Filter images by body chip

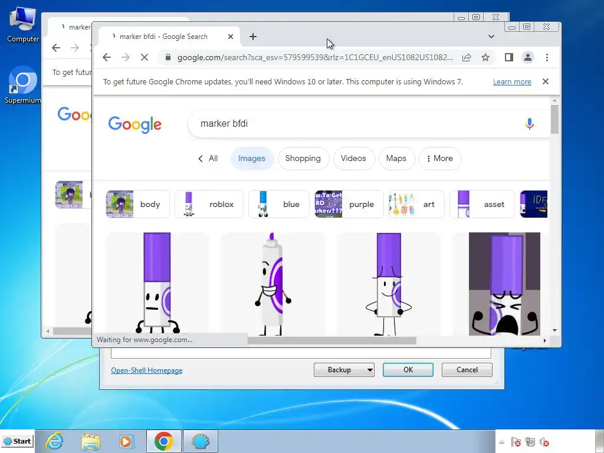(x=137, y=204)
